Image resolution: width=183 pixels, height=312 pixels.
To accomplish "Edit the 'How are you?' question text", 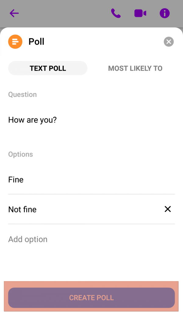I will (32, 120).
